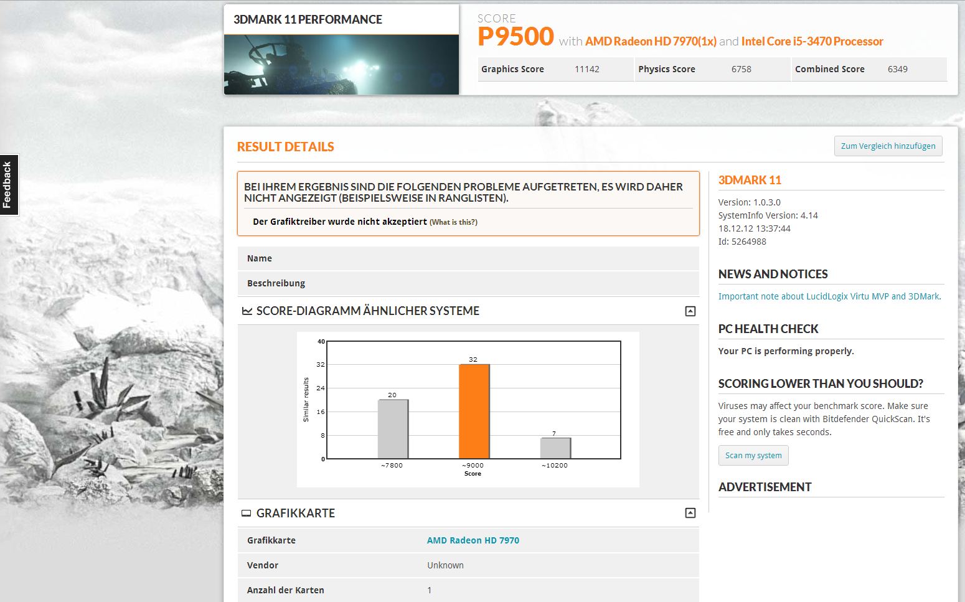Click the ADVERTISEMENT heading
This screenshot has width=965, height=602.
click(765, 487)
